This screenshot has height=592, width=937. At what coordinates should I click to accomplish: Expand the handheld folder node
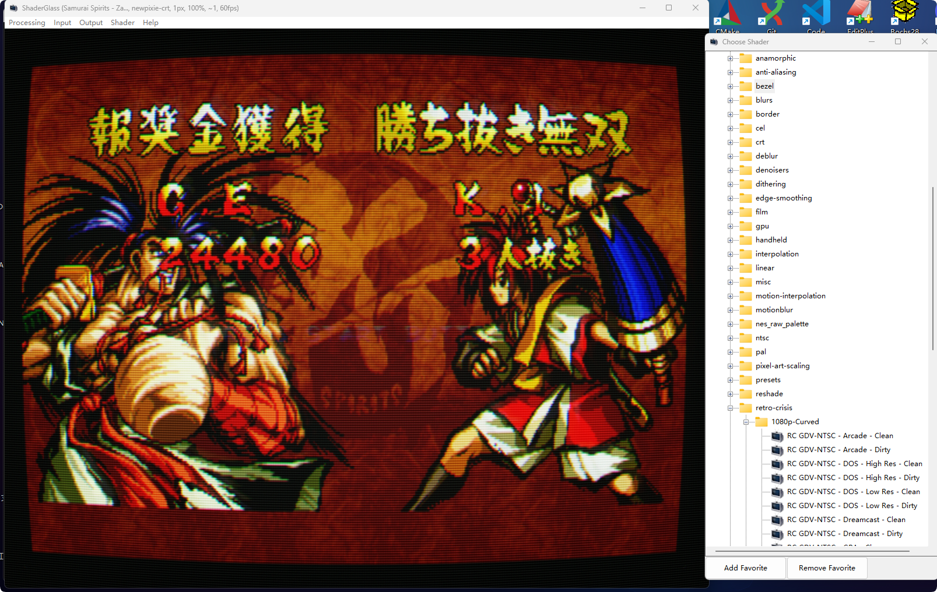[730, 240]
